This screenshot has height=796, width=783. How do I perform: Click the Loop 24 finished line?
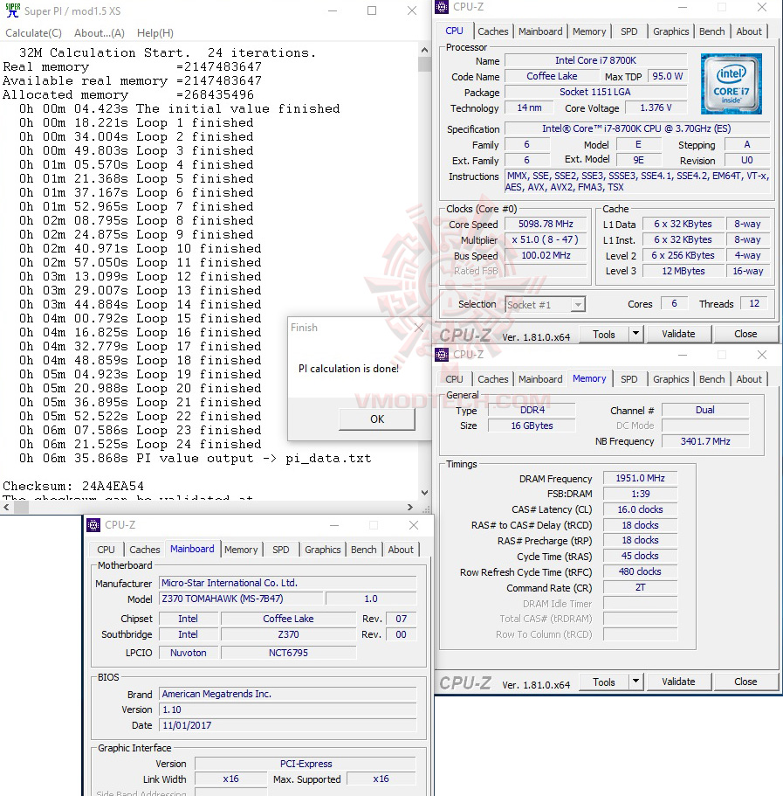[140, 444]
